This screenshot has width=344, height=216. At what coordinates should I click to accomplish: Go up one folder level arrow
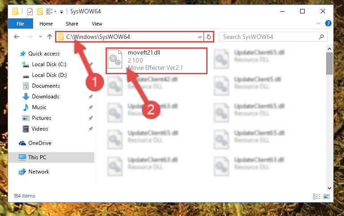click(50, 37)
